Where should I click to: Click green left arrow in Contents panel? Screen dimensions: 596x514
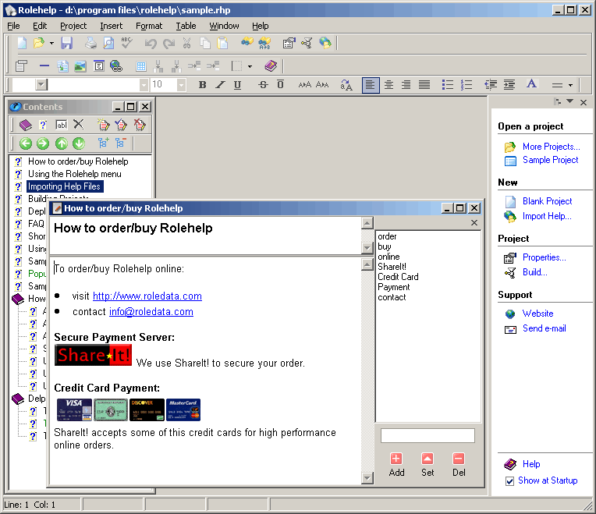click(26, 144)
